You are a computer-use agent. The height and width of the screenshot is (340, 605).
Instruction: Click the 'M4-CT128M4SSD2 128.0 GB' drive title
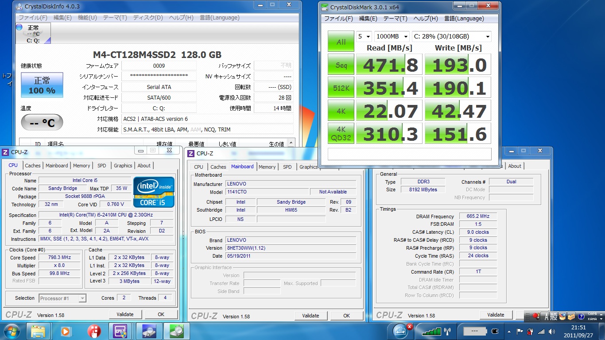click(x=157, y=55)
